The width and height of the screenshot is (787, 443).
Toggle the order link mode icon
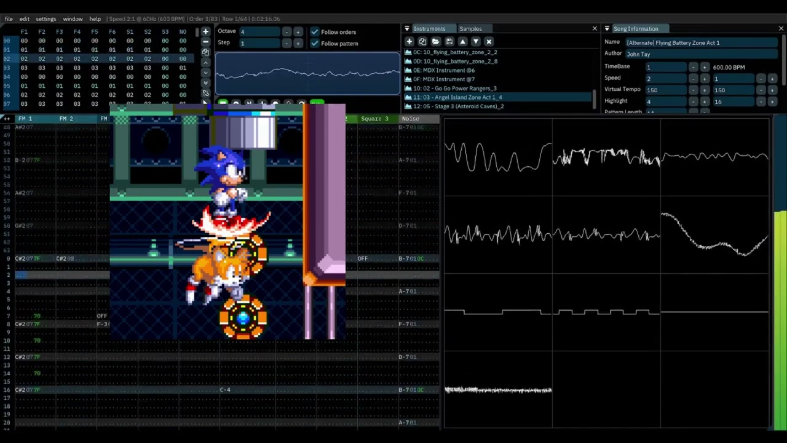pyautogui.click(x=205, y=94)
